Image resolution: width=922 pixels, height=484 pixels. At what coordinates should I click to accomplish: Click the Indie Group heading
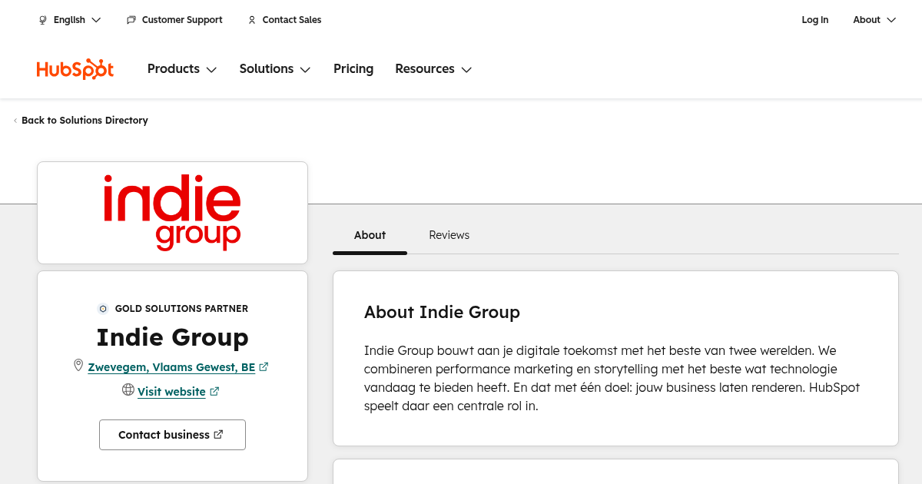pos(172,337)
